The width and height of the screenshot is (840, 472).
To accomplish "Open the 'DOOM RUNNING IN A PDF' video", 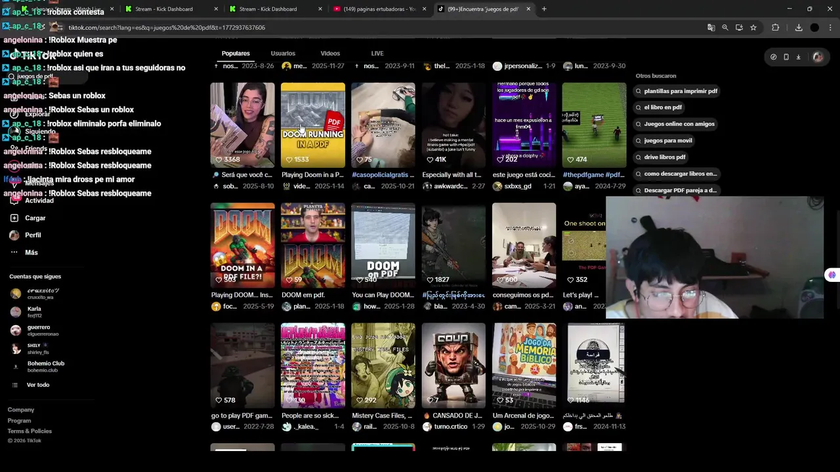I will click(x=313, y=125).
